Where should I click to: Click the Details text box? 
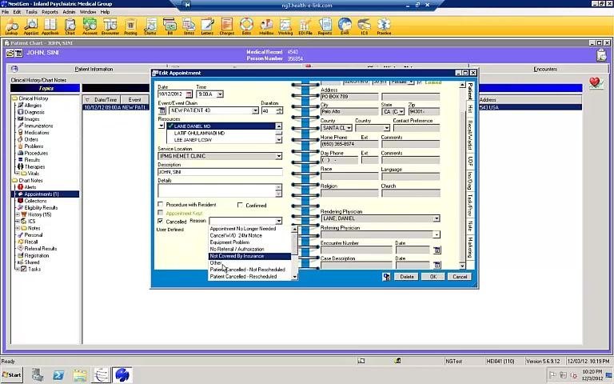217,191
